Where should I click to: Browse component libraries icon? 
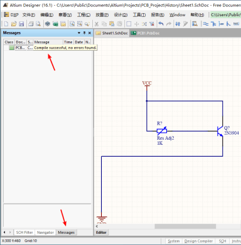(195, 24)
